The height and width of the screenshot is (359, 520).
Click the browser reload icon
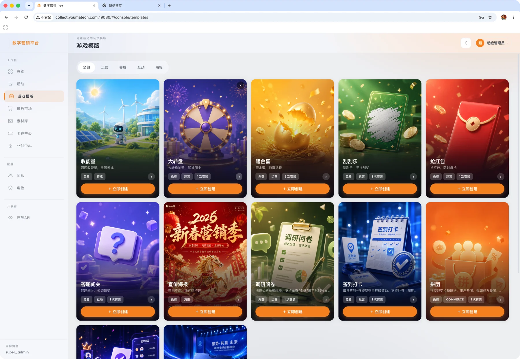26,17
